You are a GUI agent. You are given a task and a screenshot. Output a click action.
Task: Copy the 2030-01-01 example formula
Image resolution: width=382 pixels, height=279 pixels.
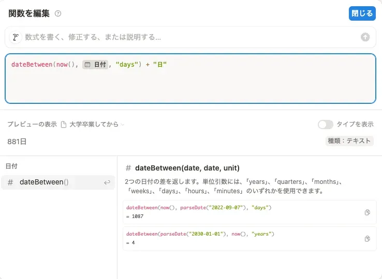(x=367, y=239)
